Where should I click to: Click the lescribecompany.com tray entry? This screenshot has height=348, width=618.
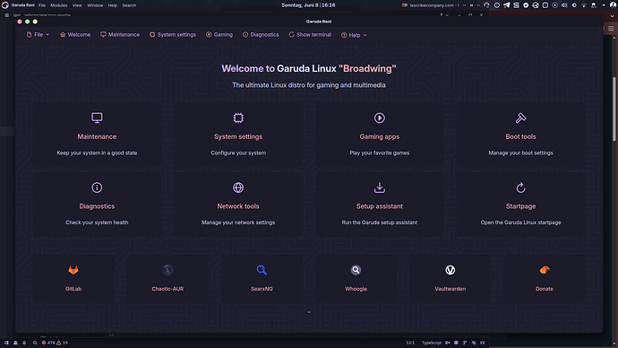tap(432, 5)
